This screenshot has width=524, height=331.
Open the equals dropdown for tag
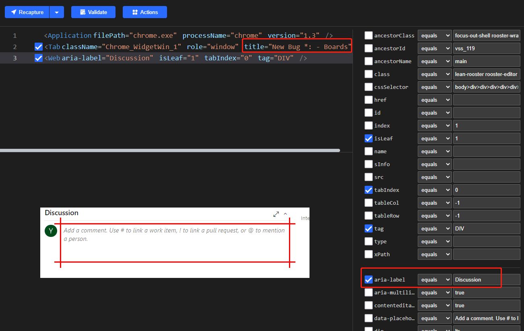435,228
